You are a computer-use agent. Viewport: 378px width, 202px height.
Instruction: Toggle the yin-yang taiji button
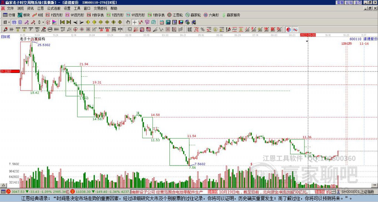(x=289, y=29)
